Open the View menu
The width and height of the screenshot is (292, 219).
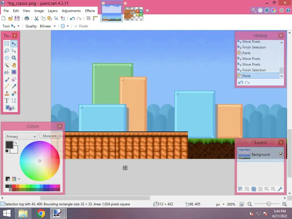pyautogui.click(x=27, y=11)
